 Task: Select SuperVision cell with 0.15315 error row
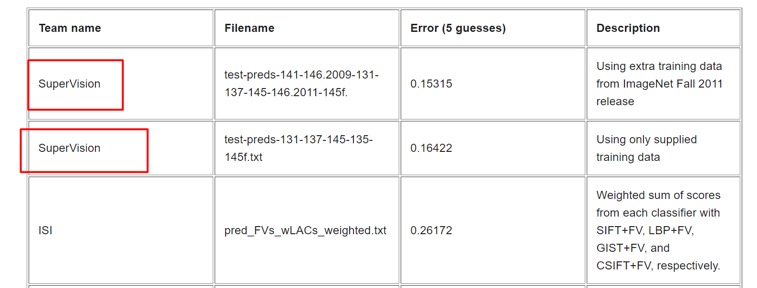pos(70,84)
